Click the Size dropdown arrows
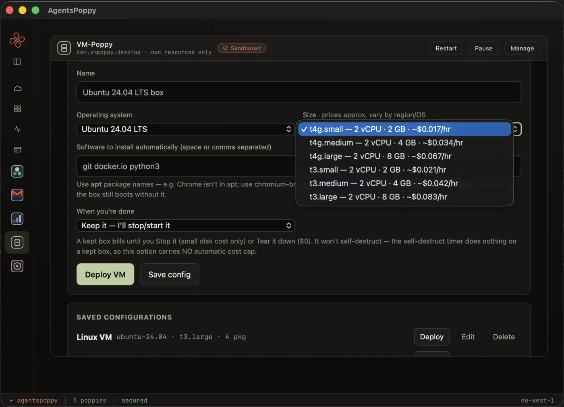The width and height of the screenshot is (564, 407). click(x=516, y=129)
